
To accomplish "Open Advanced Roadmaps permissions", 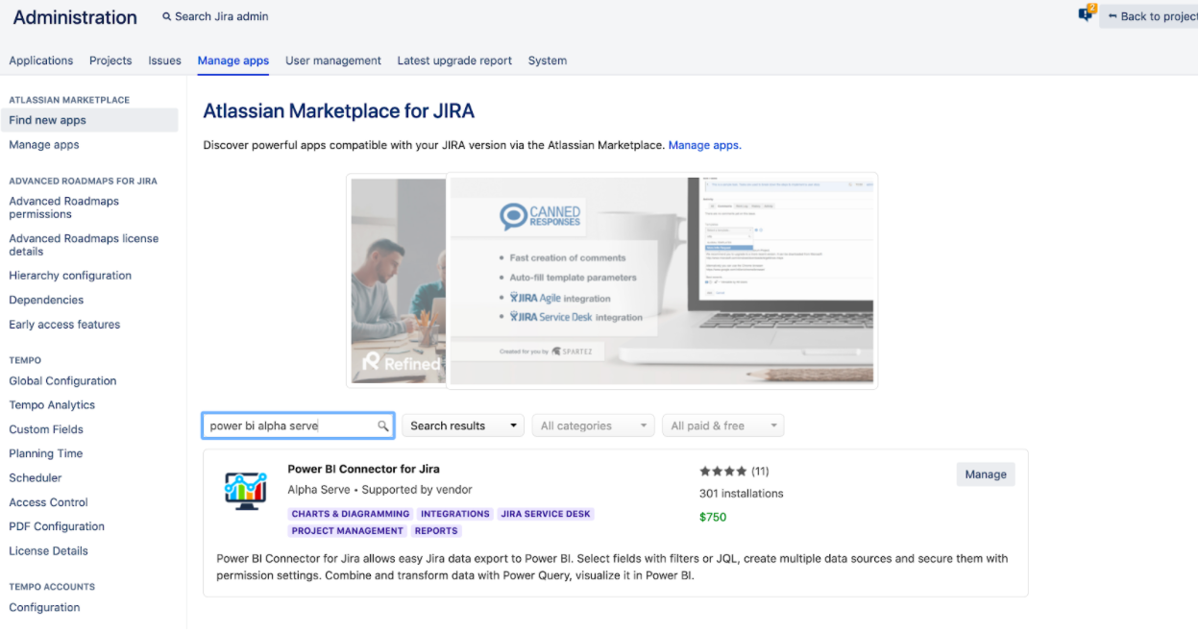I will 64,207.
